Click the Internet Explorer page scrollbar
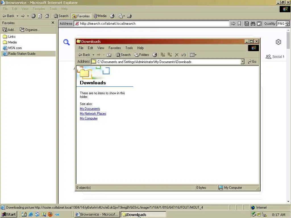291x218 pixels. coord(288,40)
